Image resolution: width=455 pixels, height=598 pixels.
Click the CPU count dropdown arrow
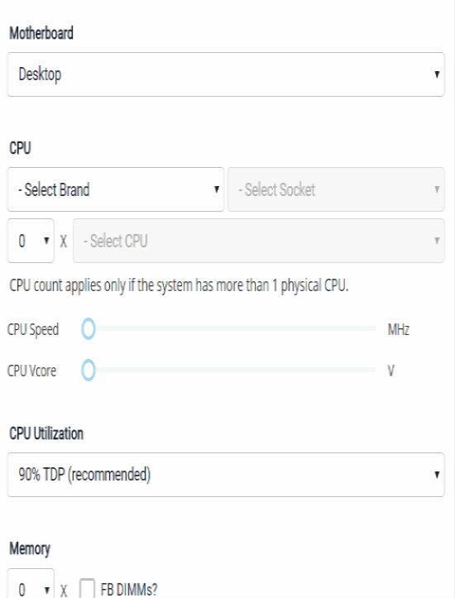pos(46,241)
